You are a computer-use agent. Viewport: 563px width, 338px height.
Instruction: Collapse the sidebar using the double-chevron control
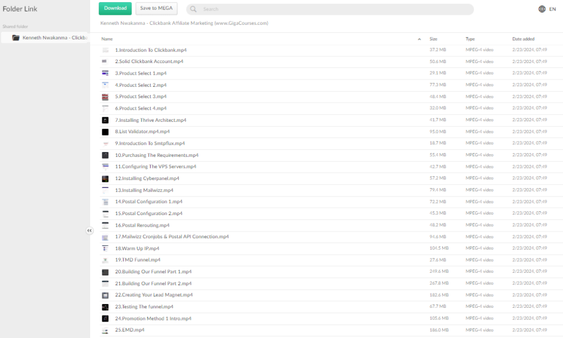[90, 230]
